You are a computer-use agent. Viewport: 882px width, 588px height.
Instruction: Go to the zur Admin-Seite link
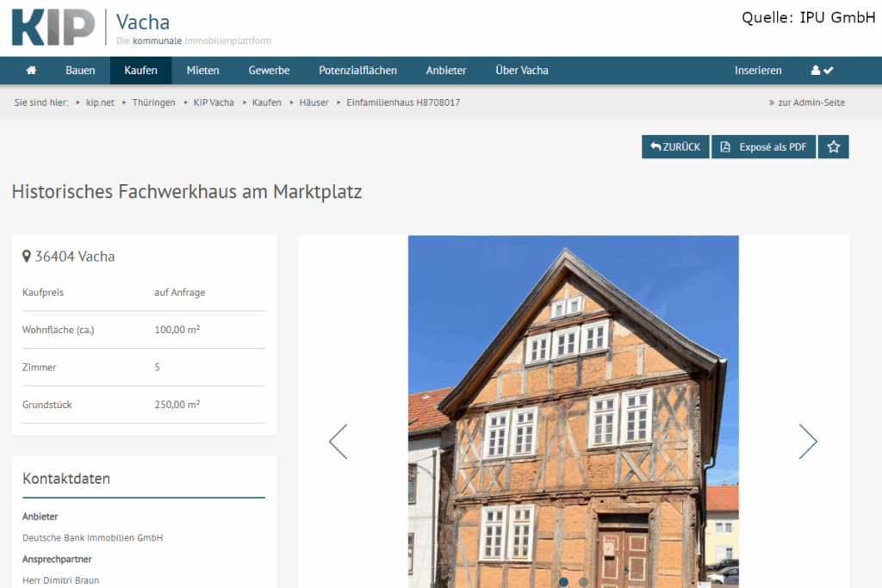point(806,102)
